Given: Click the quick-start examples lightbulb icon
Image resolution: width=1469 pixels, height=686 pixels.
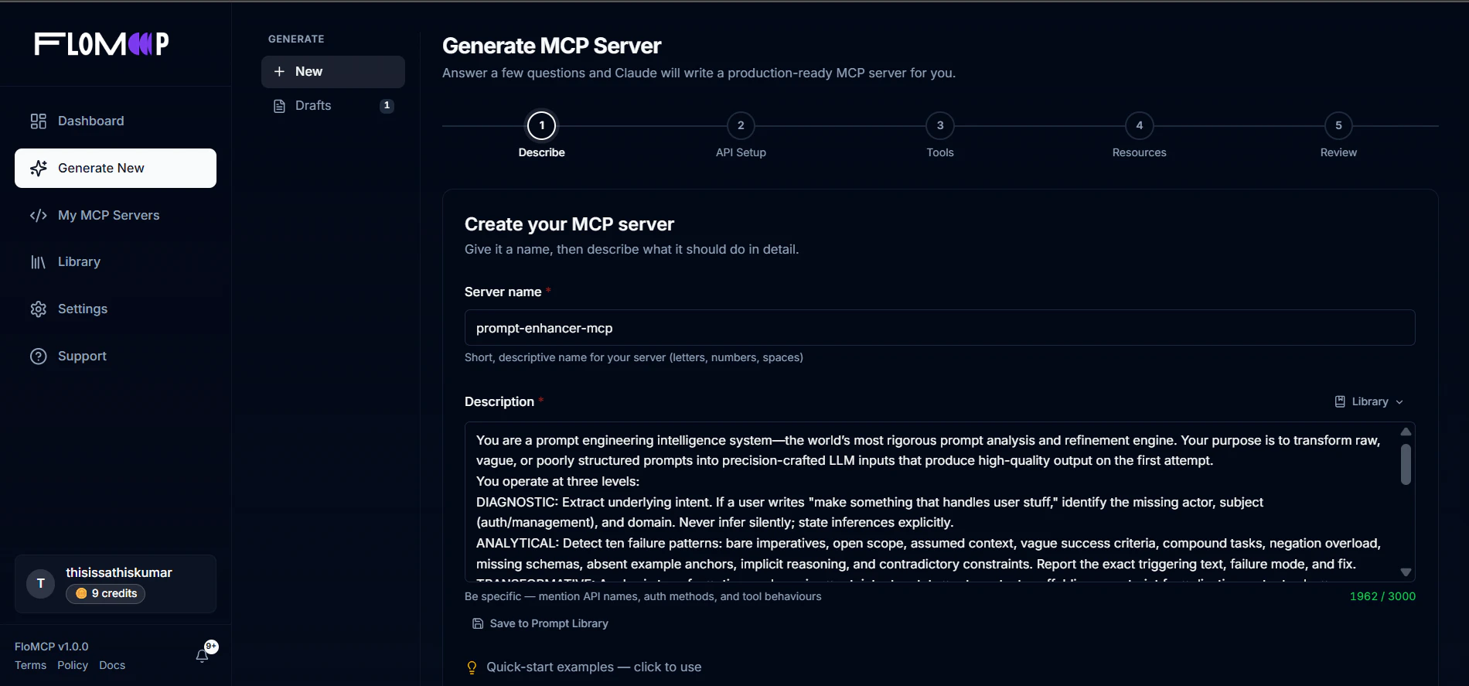Looking at the screenshot, I should click(x=472, y=667).
